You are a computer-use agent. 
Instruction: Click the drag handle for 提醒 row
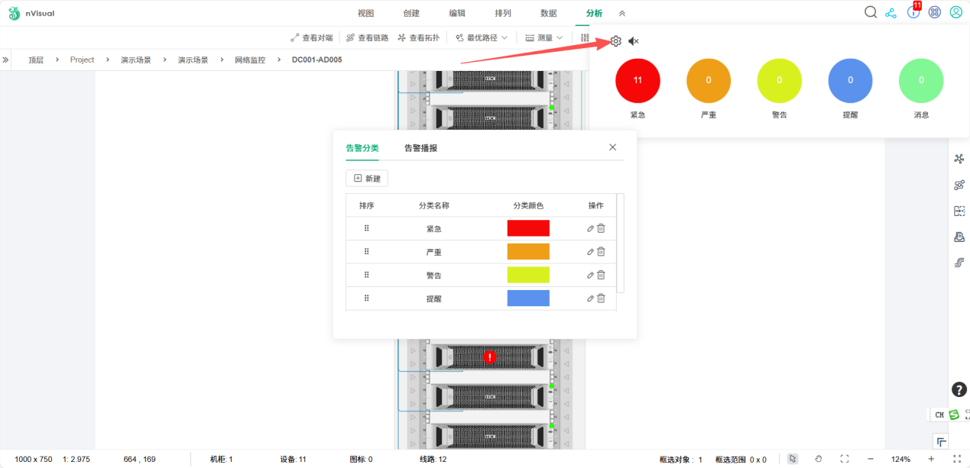point(366,298)
